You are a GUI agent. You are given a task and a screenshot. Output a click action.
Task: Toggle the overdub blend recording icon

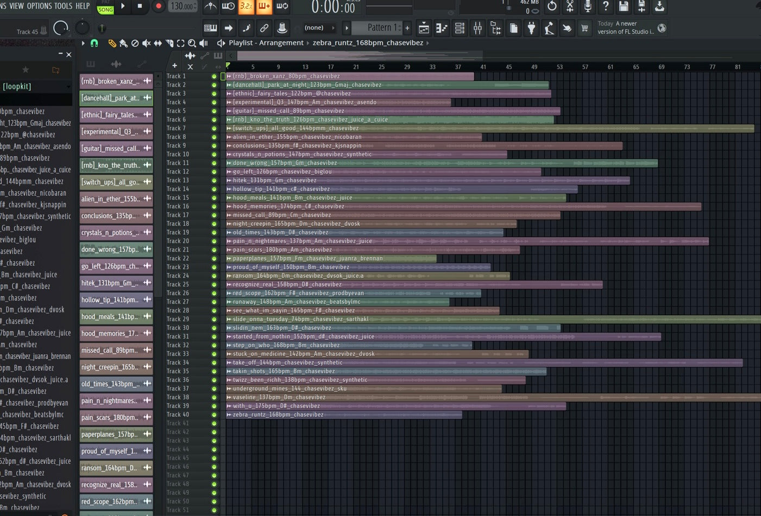point(264,6)
